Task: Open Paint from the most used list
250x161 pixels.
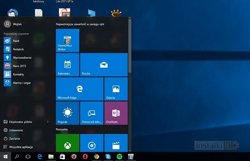Action: pyautogui.click(x=16, y=40)
